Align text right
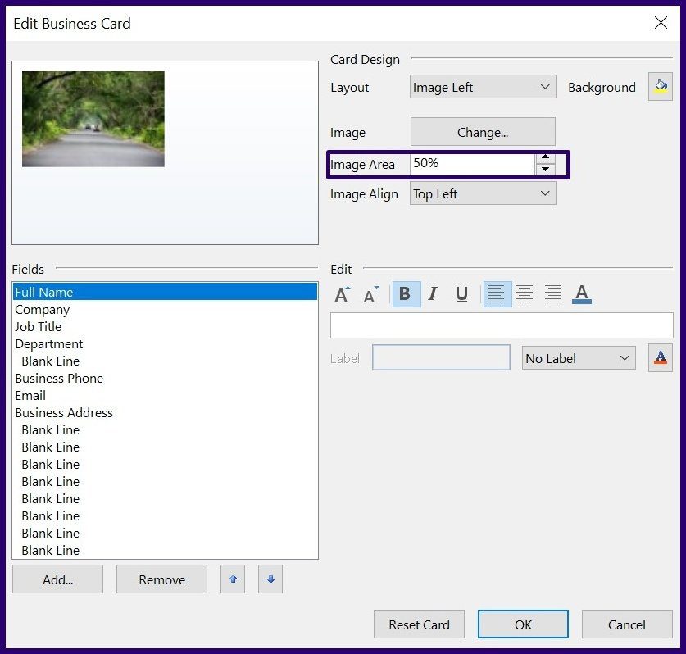The height and width of the screenshot is (654, 686). 553,294
